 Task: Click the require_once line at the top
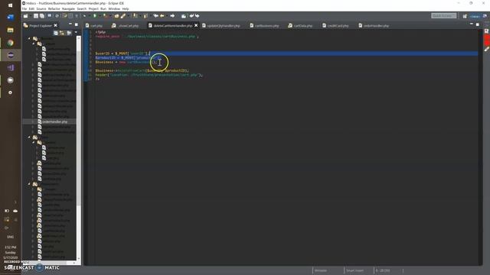pos(146,37)
